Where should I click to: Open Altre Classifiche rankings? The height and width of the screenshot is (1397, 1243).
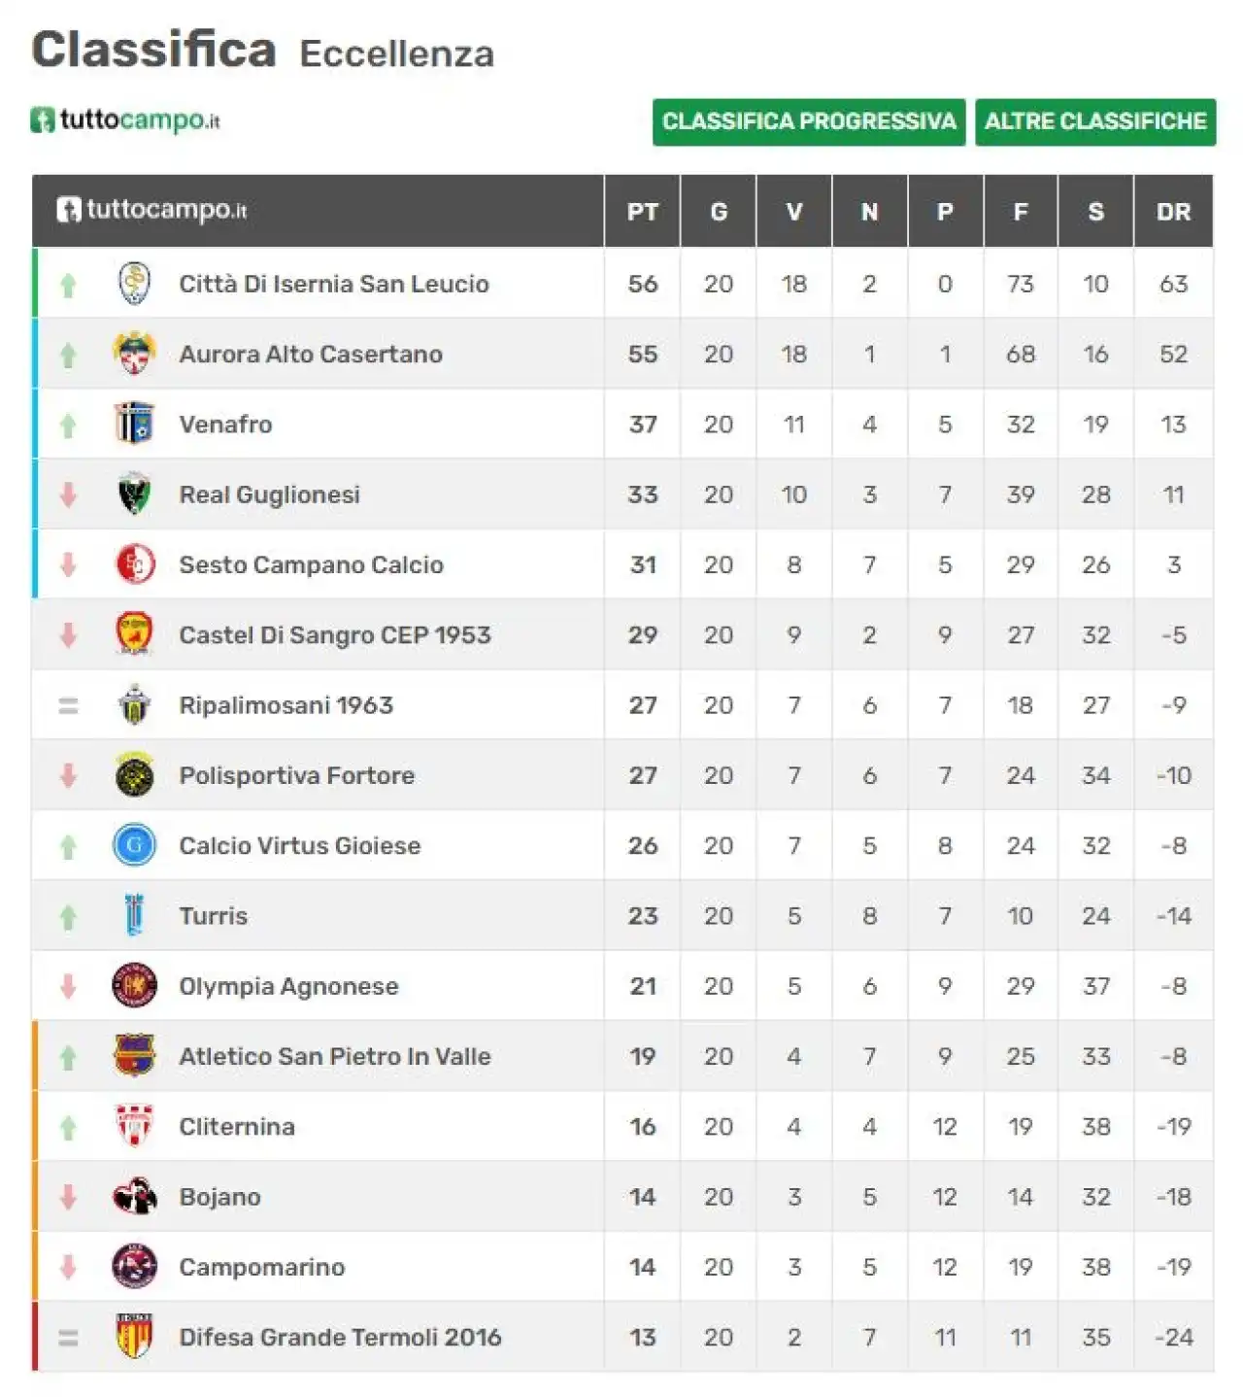click(1095, 121)
